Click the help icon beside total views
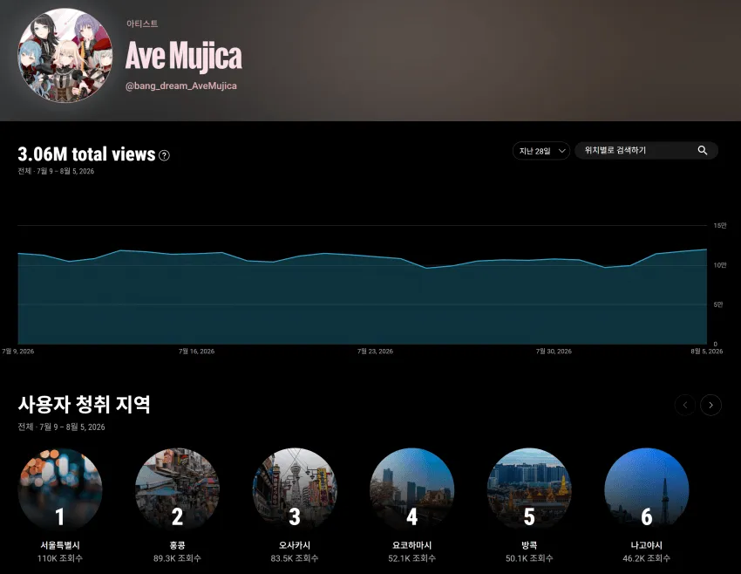The image size is (741, 574). [x=164, y=155]
